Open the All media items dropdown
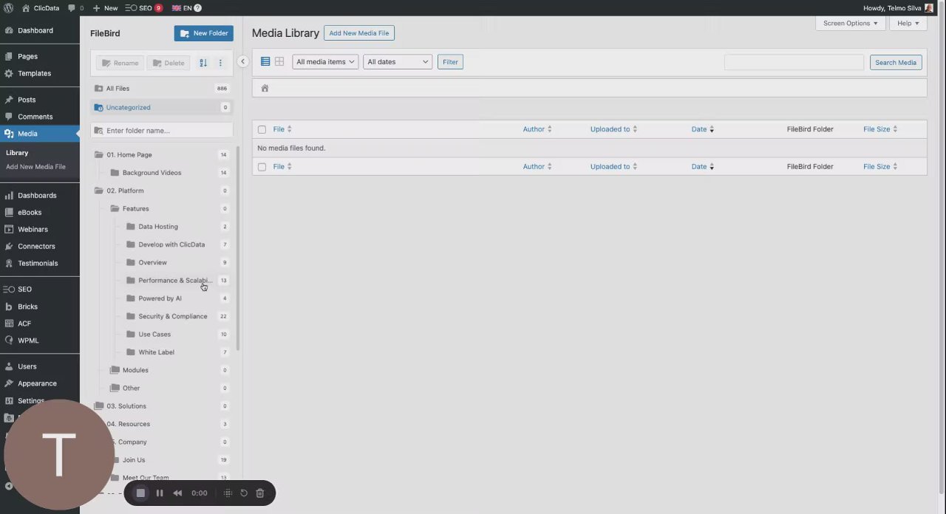Screen dimensions: 946x514 pyautogui.click(x=325, y=62)
